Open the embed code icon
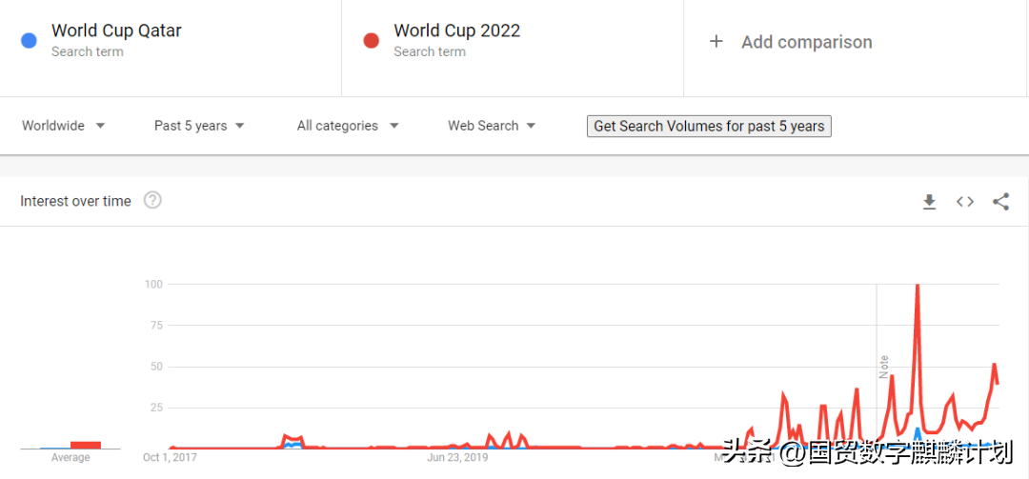Screen dimensions: 1029x479 click(965, 202)
